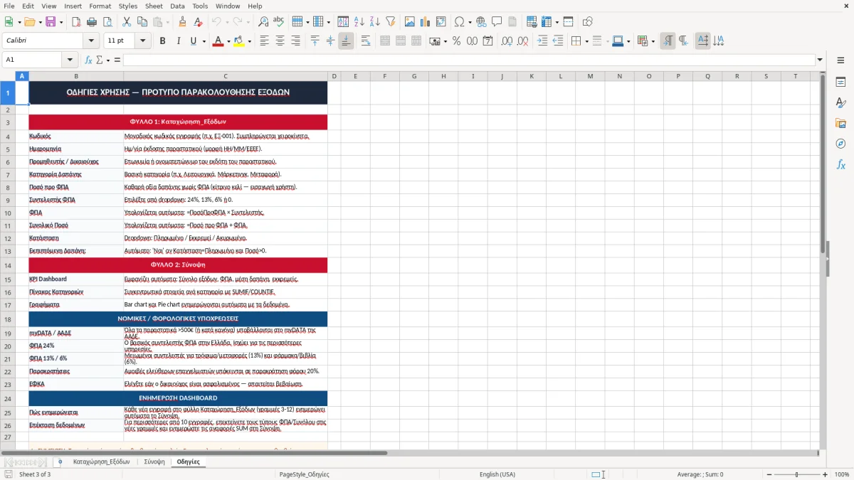854x480 pixels.
Task: Open the Format menu
Action: (x=100, y=6)
